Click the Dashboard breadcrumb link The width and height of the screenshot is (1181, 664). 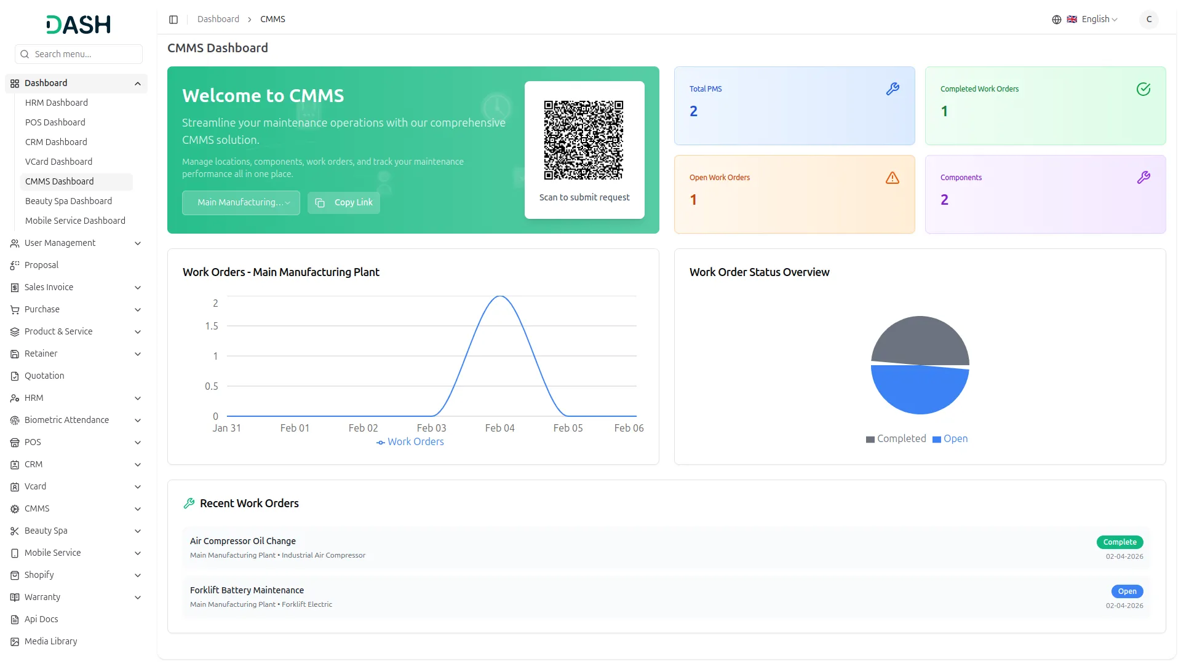point(218,20)
